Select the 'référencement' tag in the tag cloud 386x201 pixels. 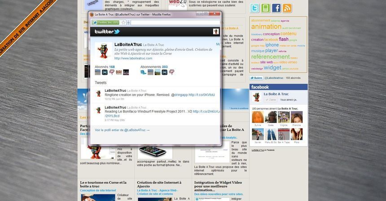270,57
